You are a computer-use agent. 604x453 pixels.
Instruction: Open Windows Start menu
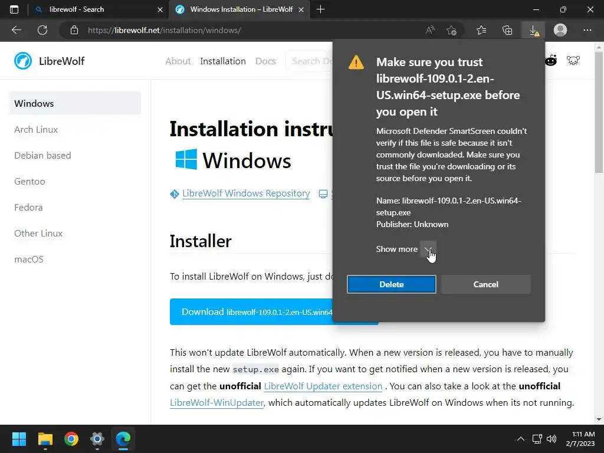pos(19,439)
